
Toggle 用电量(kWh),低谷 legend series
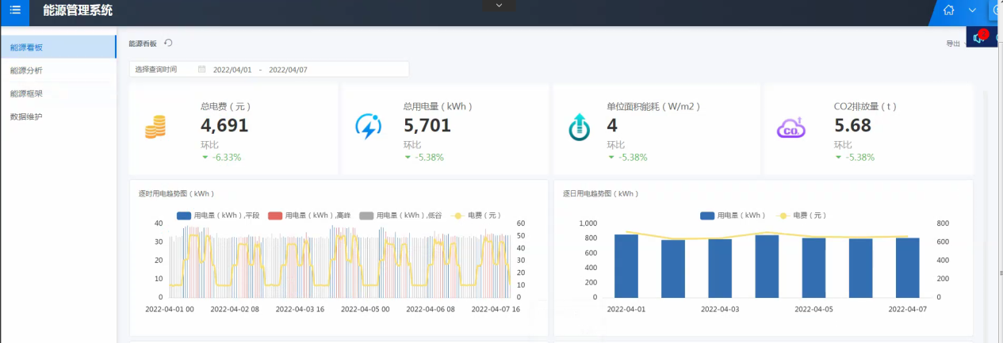[x=400, y=215]
